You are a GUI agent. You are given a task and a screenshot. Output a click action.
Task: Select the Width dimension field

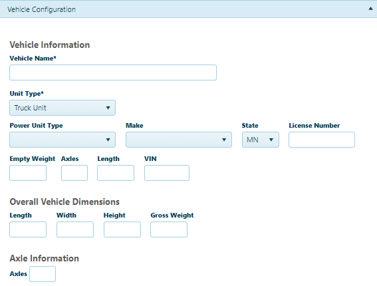pyautogui.click(x=75, y=229)
